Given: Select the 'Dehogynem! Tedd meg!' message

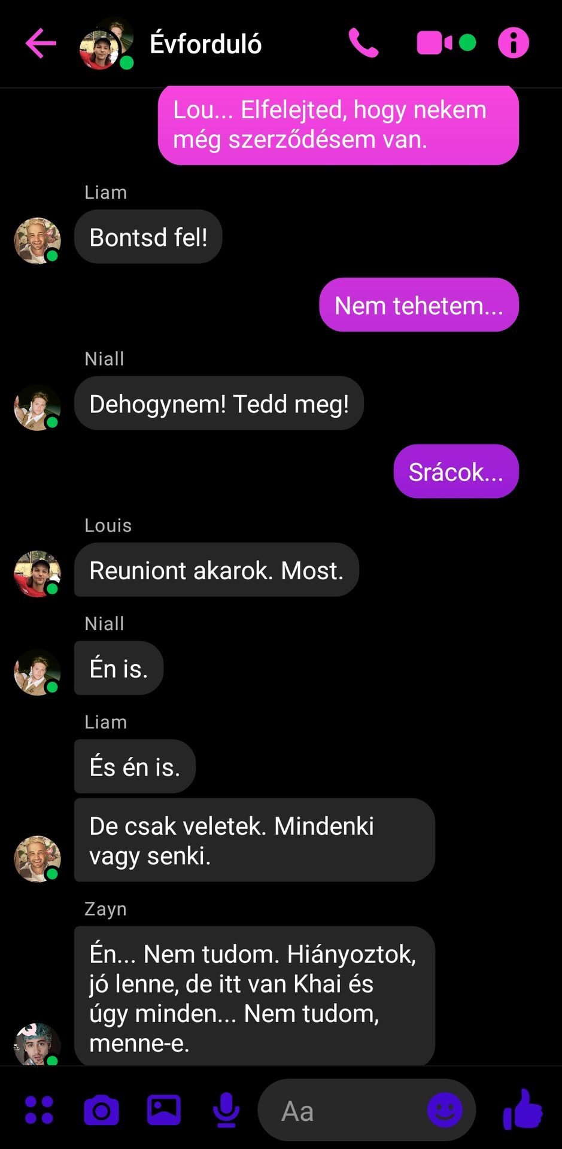Looking at the screenshot, I should click(219, 403).
